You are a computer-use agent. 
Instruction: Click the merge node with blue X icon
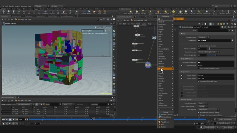tap(154, 38)
